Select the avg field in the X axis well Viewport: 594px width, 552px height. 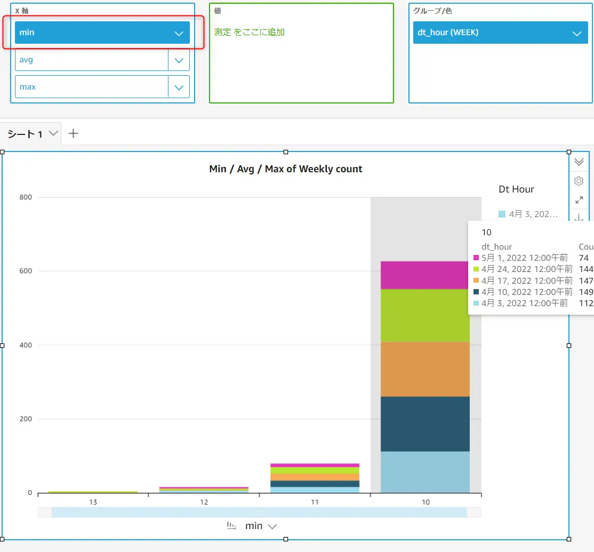pos(92,60)
